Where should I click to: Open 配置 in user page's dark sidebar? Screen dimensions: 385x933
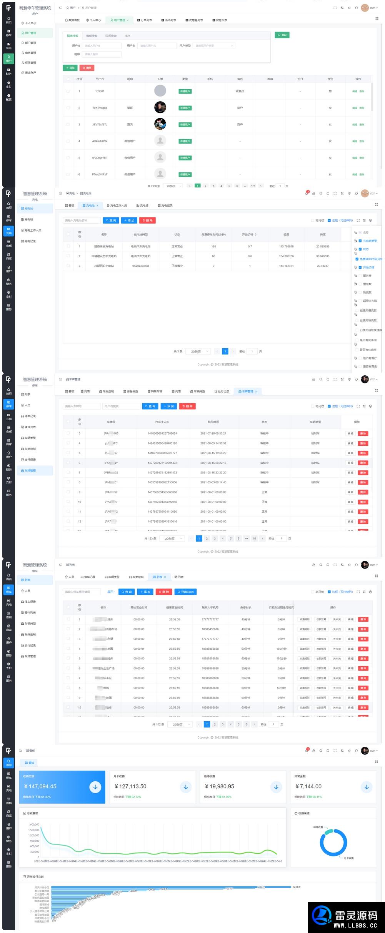pyautogui.click(x=9, y=97)
